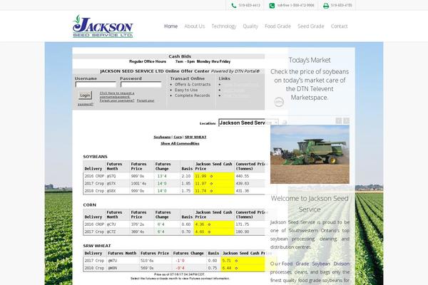Show previous slide with left arrow above combine photo

(339, 121)
